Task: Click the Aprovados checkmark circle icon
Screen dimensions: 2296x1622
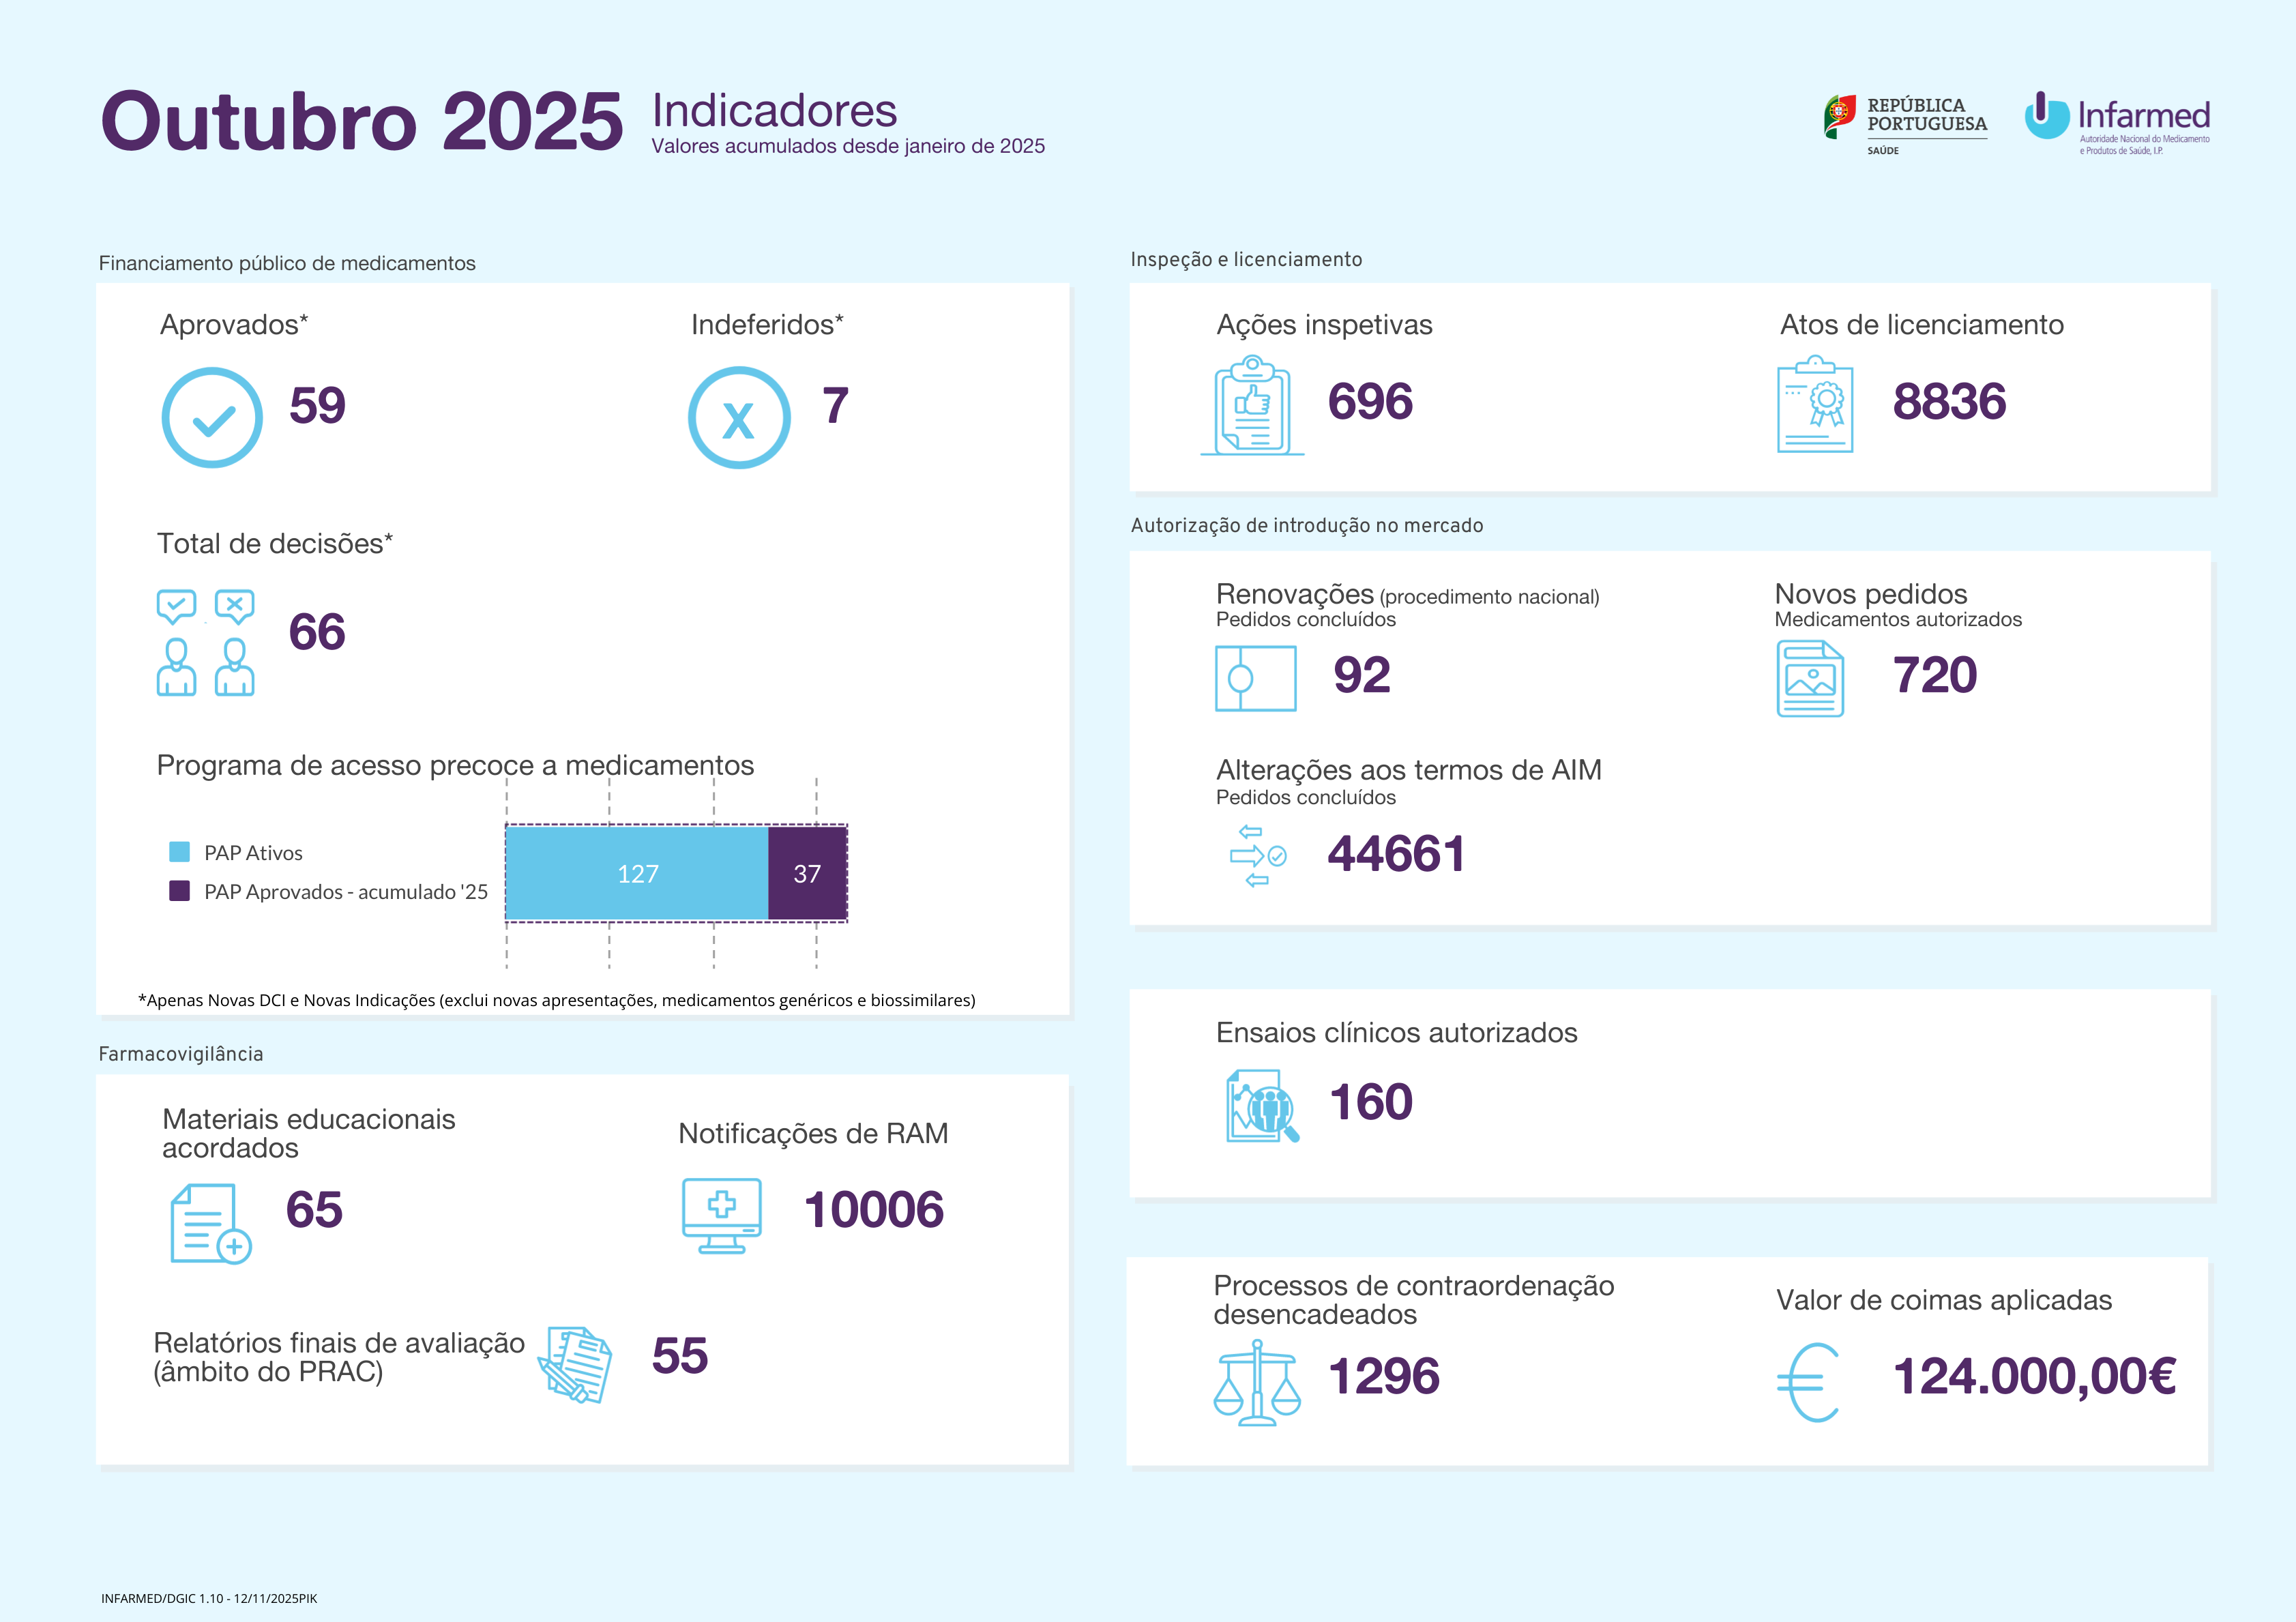Action: pyautogui.click(x=212, y=418)
